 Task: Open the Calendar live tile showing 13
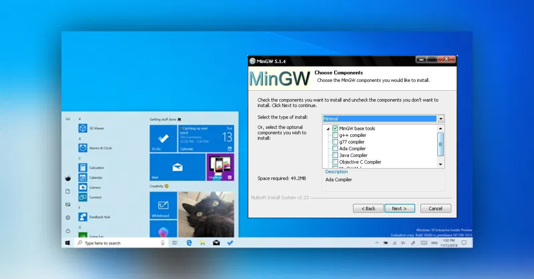[206, 139]
